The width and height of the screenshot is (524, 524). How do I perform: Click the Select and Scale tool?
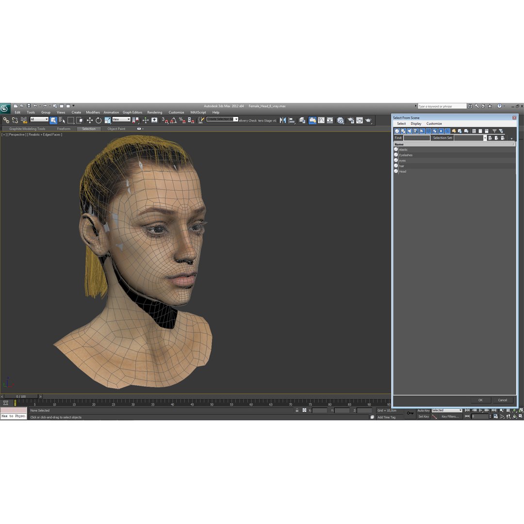(x=107, y=120)
